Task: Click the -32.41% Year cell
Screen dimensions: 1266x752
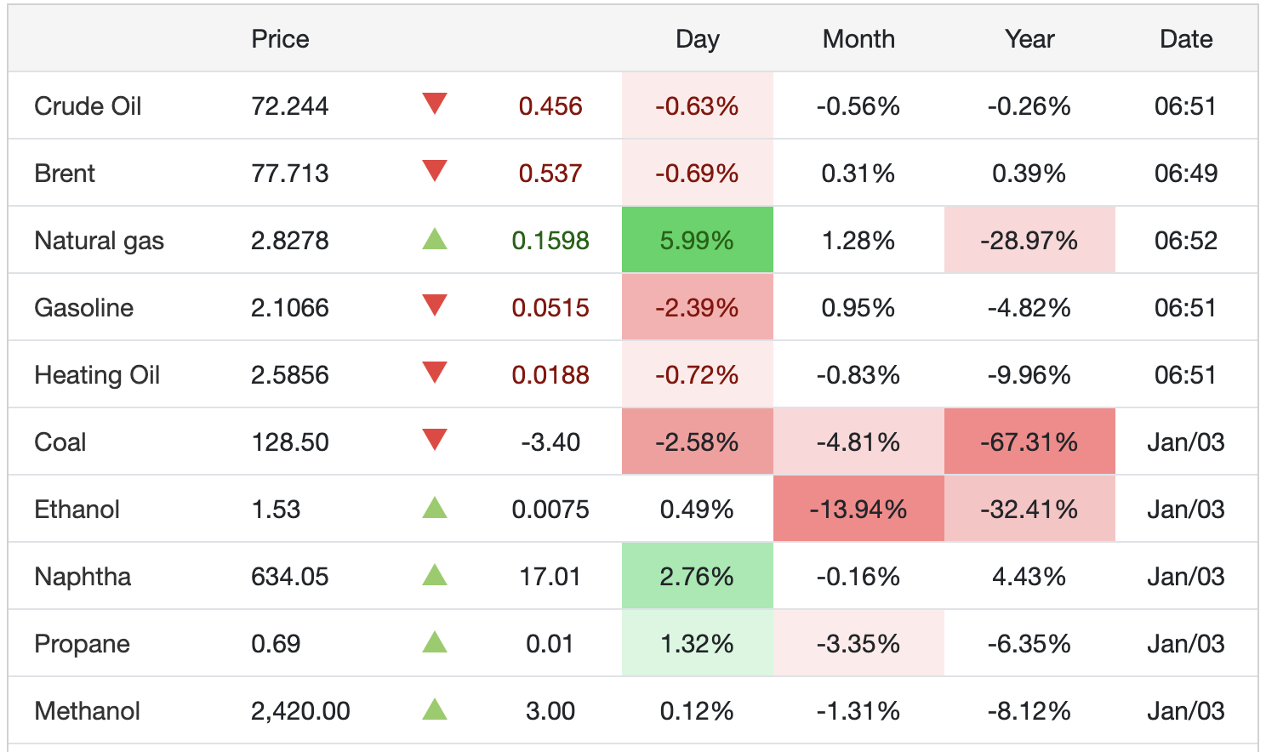Action: (x=1029, y=510)
